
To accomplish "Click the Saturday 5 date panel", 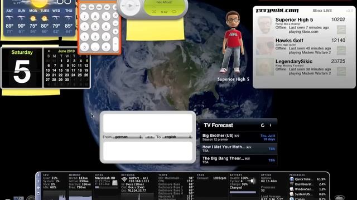I will [x=22, y=68].
